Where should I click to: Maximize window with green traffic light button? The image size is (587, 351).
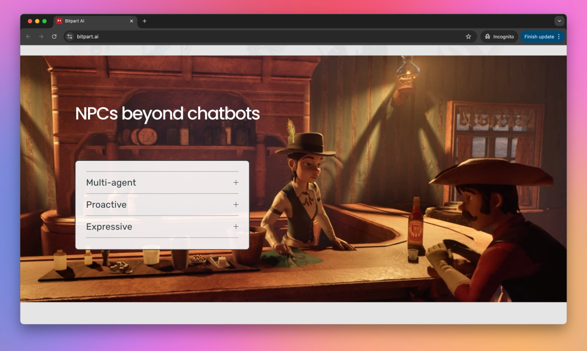pyautogui.click(x=45, y=21)
